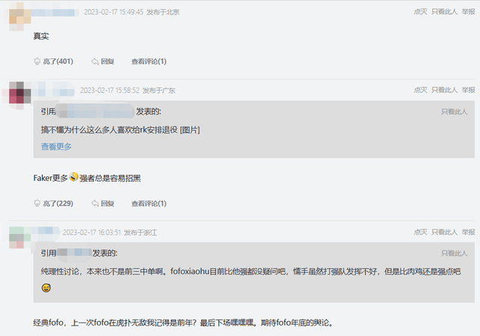Report the Beijing comment via 举报
The height and width of the screenshot is (336, 480).
click(x=469, y=12)
